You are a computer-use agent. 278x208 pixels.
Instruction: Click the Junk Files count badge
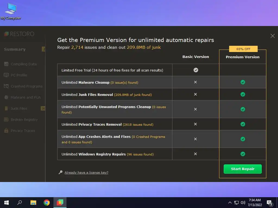(x=43, y=108)
